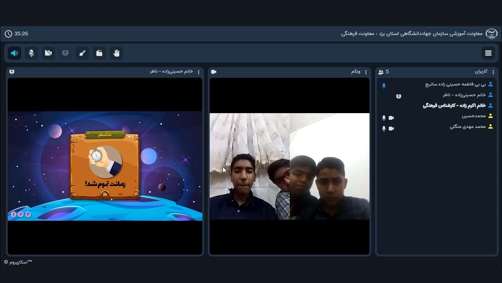The height and width of the screenshot is (283, 502).
Task: Turn on the webcam from toolbar
Action: (x=48, y=53)
